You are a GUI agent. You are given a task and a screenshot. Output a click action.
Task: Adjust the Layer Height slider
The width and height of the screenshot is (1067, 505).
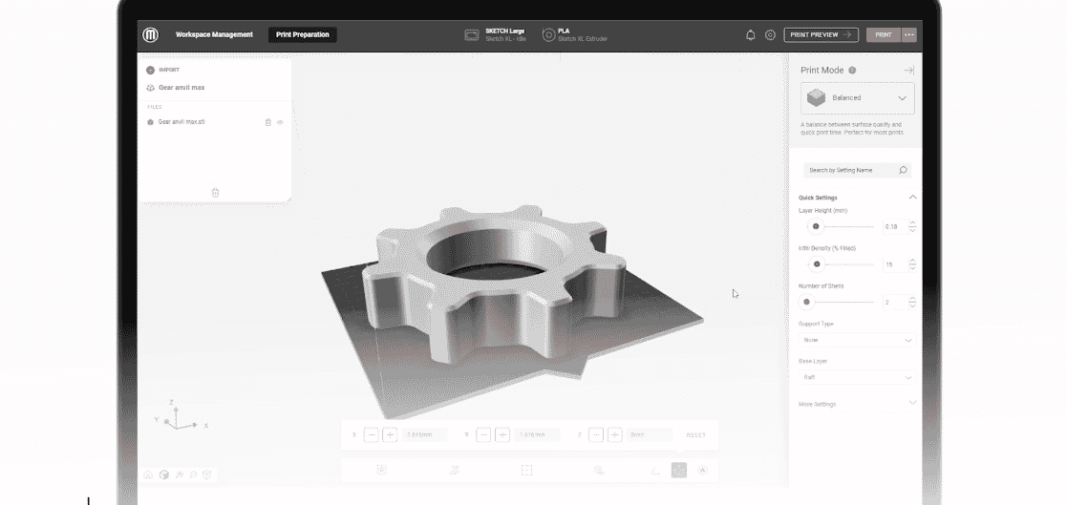(x=815, y=227)
